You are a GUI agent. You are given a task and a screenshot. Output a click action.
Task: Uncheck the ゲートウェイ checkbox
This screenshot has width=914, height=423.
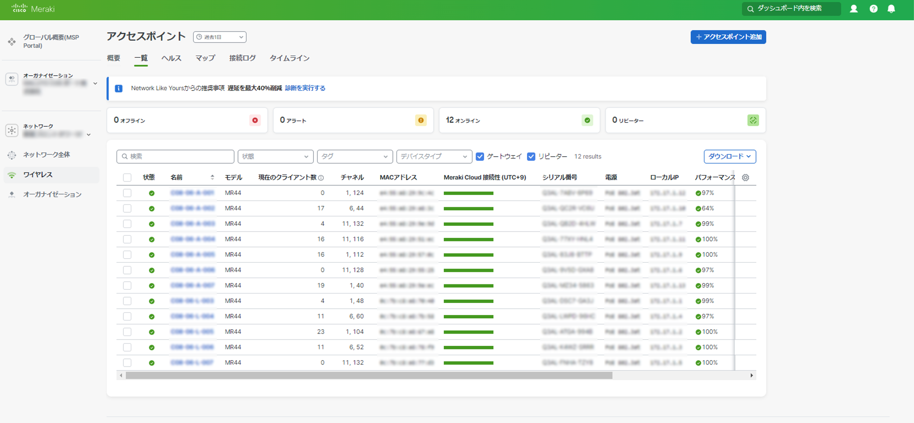click(x=480, y=157)
